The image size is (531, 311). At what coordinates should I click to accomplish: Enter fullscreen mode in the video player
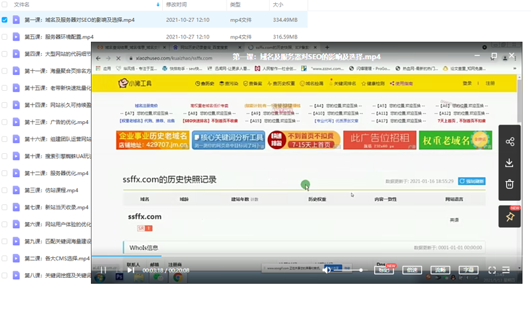point(492,270)
